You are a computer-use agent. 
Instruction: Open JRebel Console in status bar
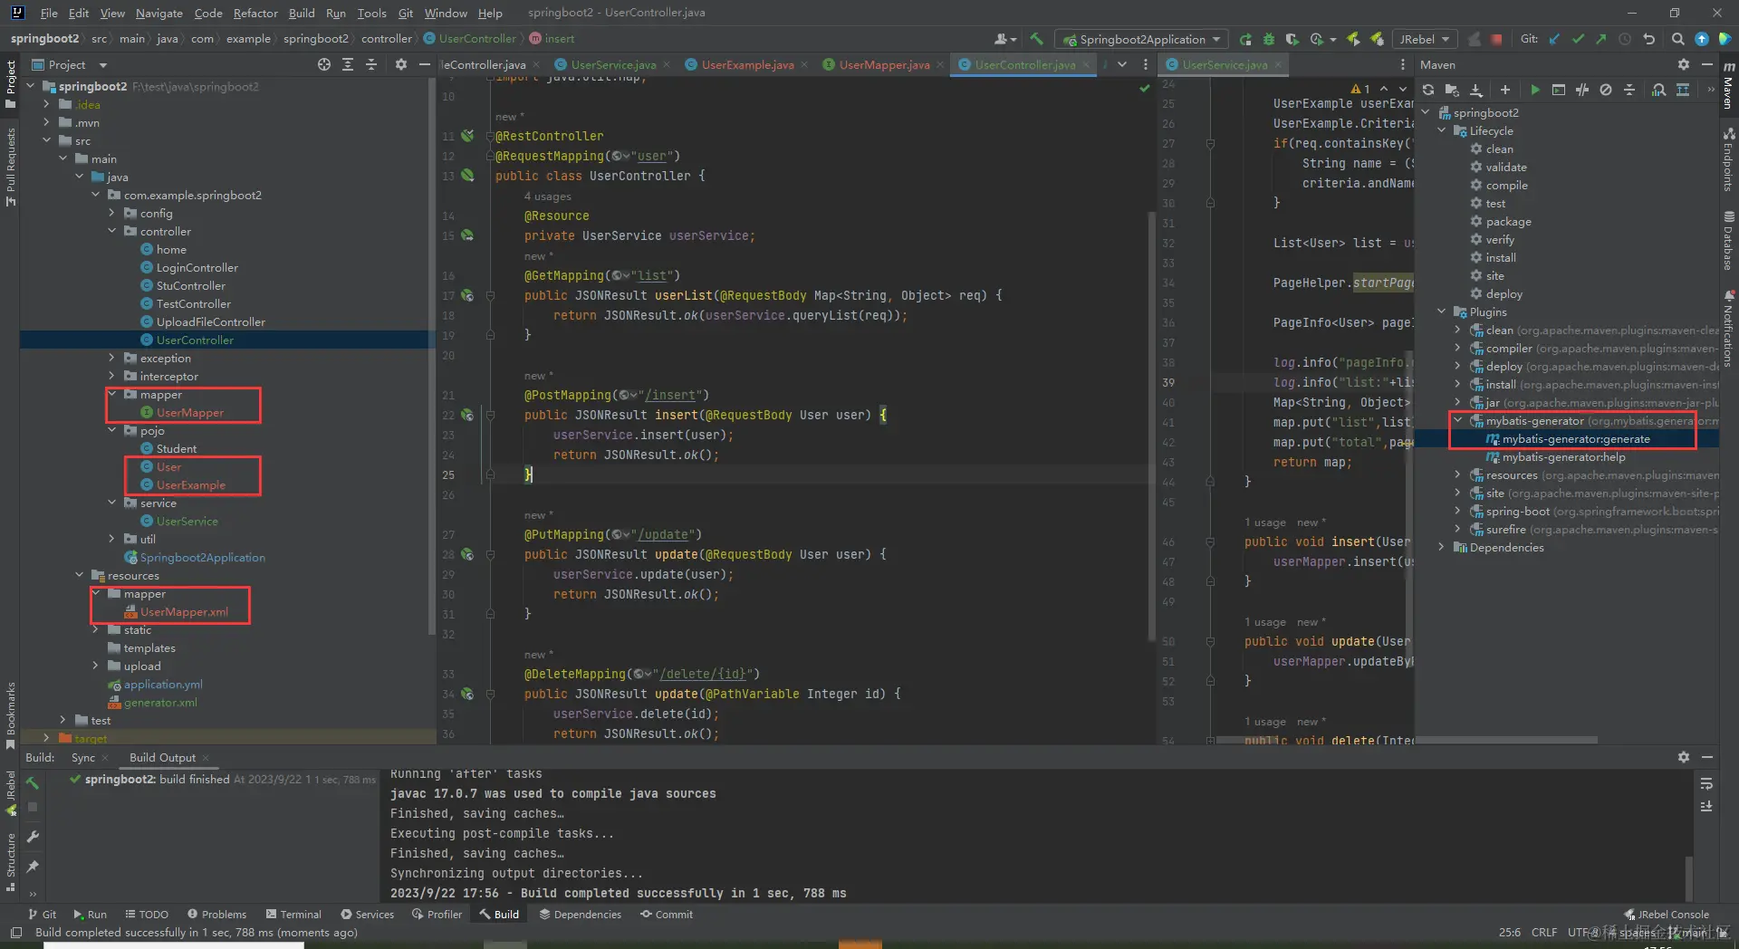[1667, 915]
